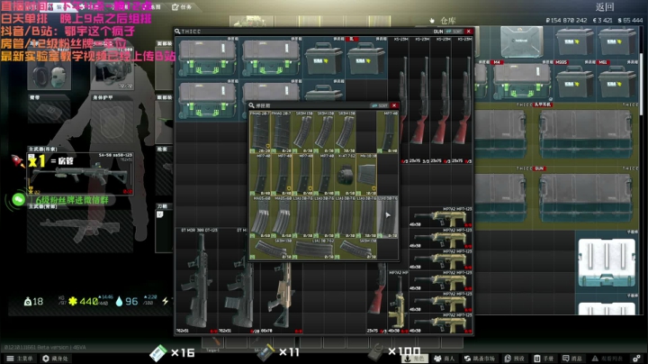The width and height of the screenshot is (648, 364).
Task: Select the loaded 30/30 SR3M magazine
Action: (345, 132)
